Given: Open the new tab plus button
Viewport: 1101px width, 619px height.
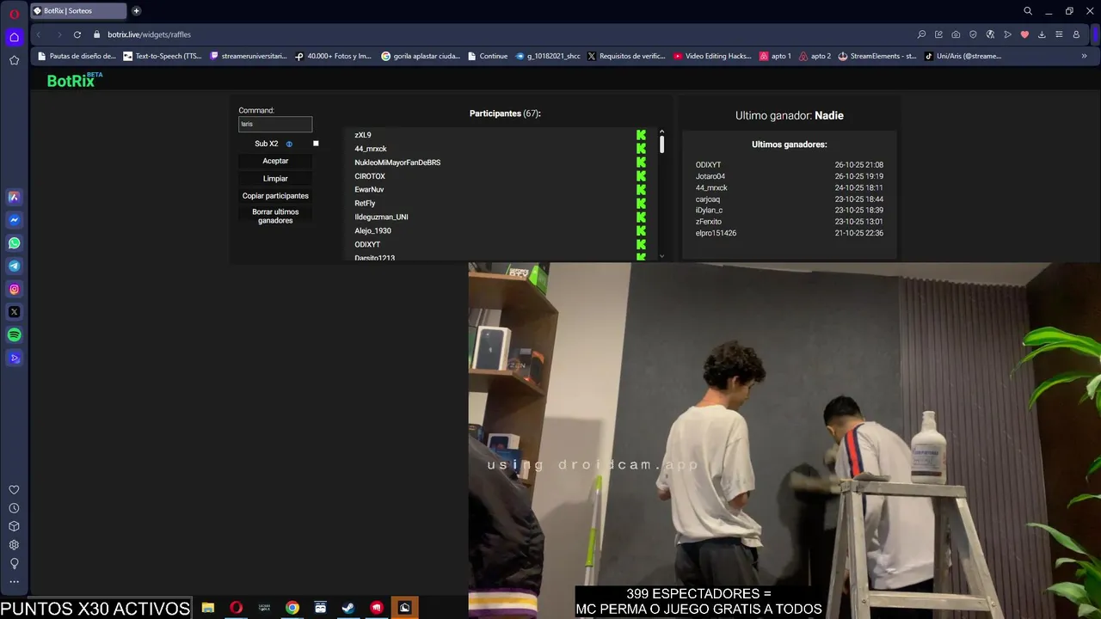Looking at the screenshot, I should pos(136,11).
